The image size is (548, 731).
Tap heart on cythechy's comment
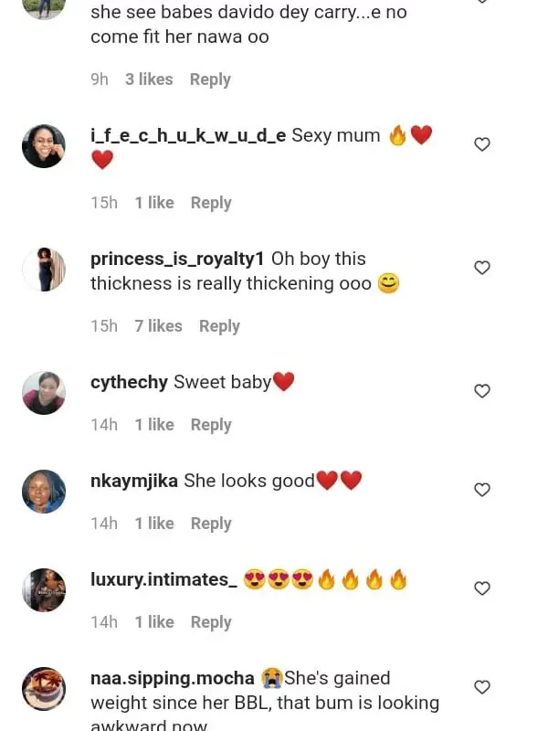coord(482,391)
